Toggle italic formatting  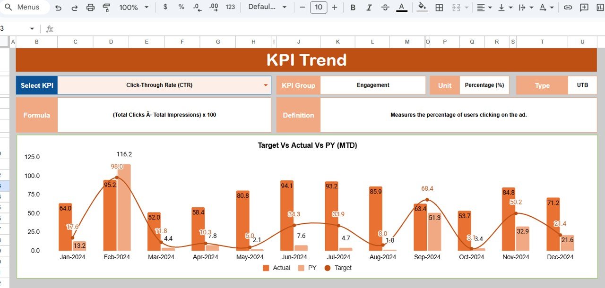(x=369, y=8)
